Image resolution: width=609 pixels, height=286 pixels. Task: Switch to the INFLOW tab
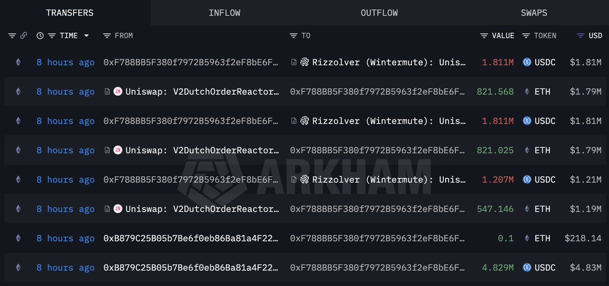click(x=224, y=13)
